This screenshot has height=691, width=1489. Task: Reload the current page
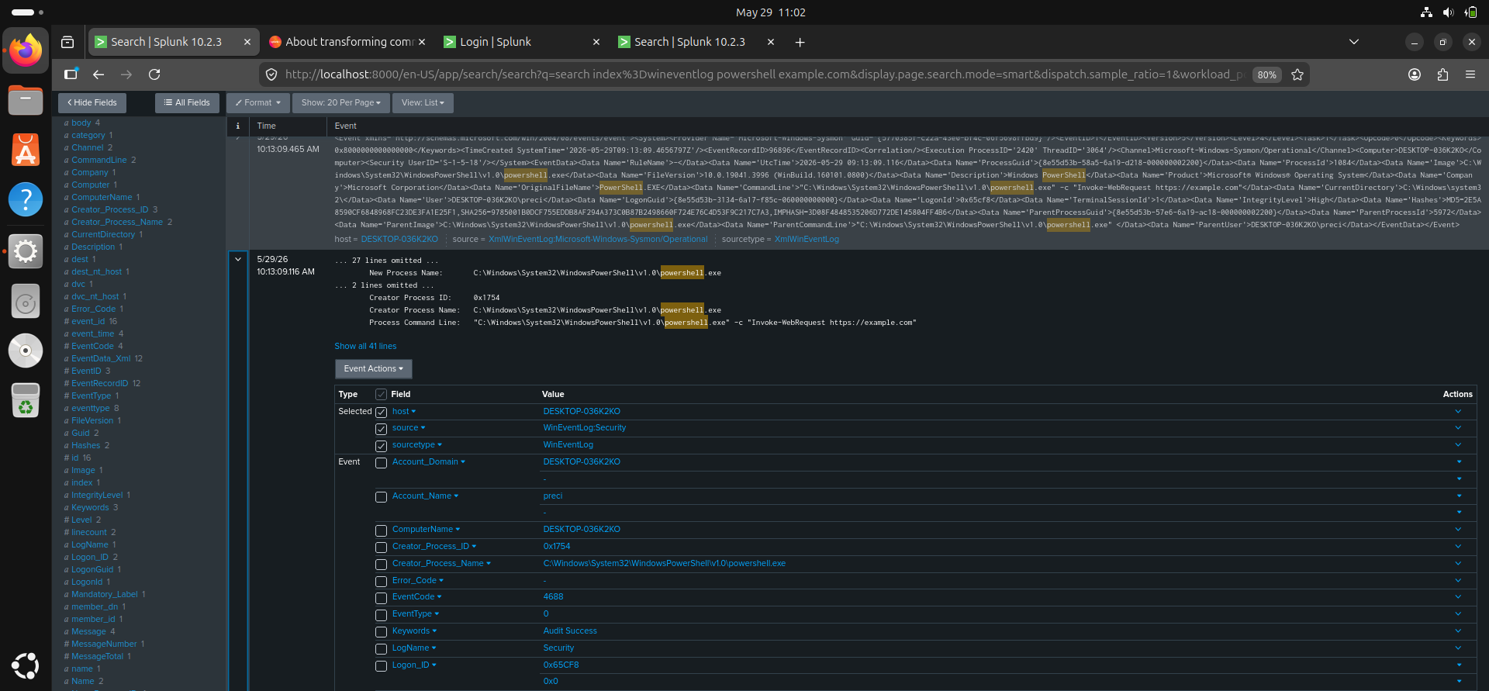point(154,74)
